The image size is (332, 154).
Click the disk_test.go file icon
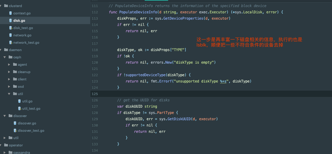pos(11,28)
